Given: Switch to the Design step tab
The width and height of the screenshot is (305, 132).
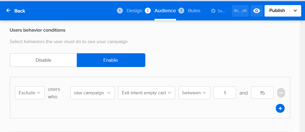Looking at the screenshot, I should coord(134,11).
